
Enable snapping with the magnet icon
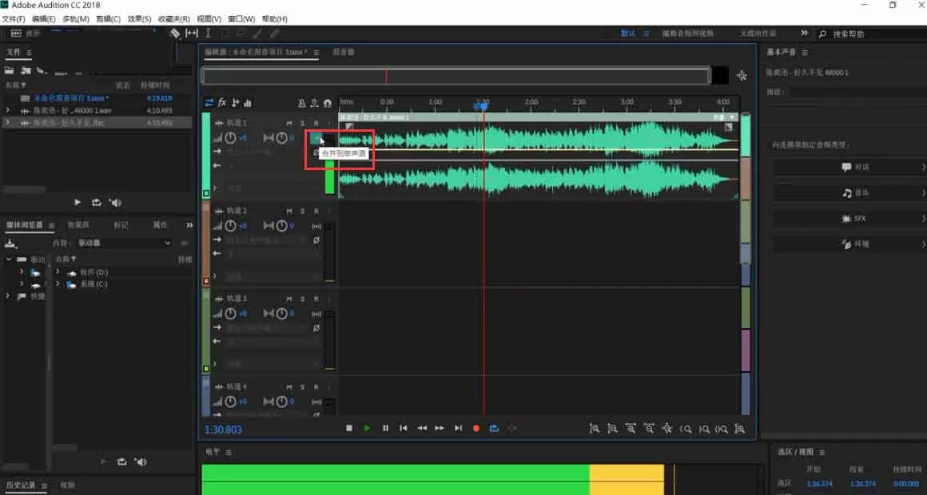coord(328,103)
